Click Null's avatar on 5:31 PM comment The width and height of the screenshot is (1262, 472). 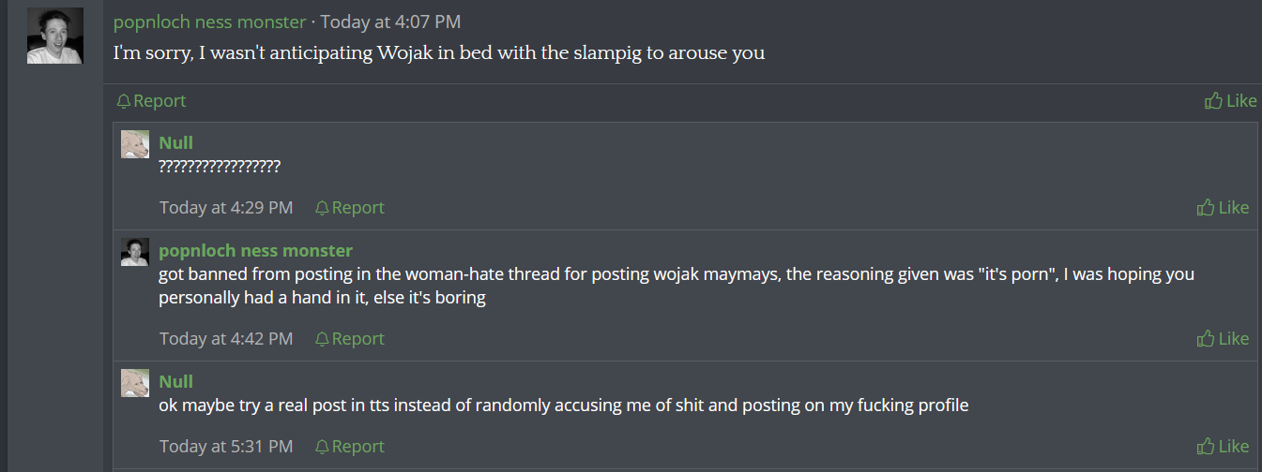(135, 383)
